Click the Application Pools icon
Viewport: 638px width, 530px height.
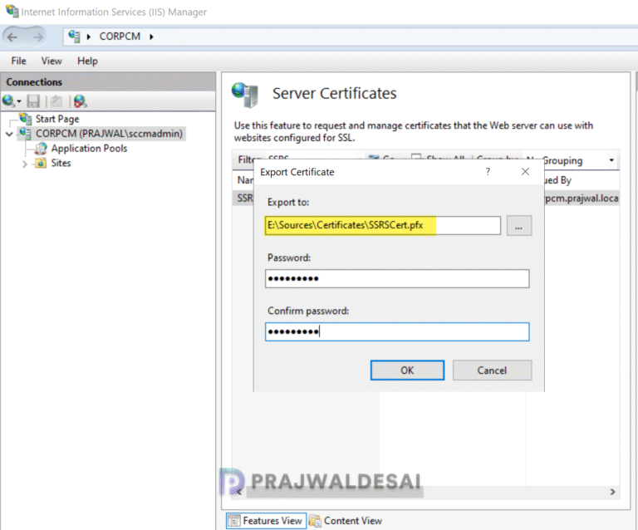[x=41, y=149]
